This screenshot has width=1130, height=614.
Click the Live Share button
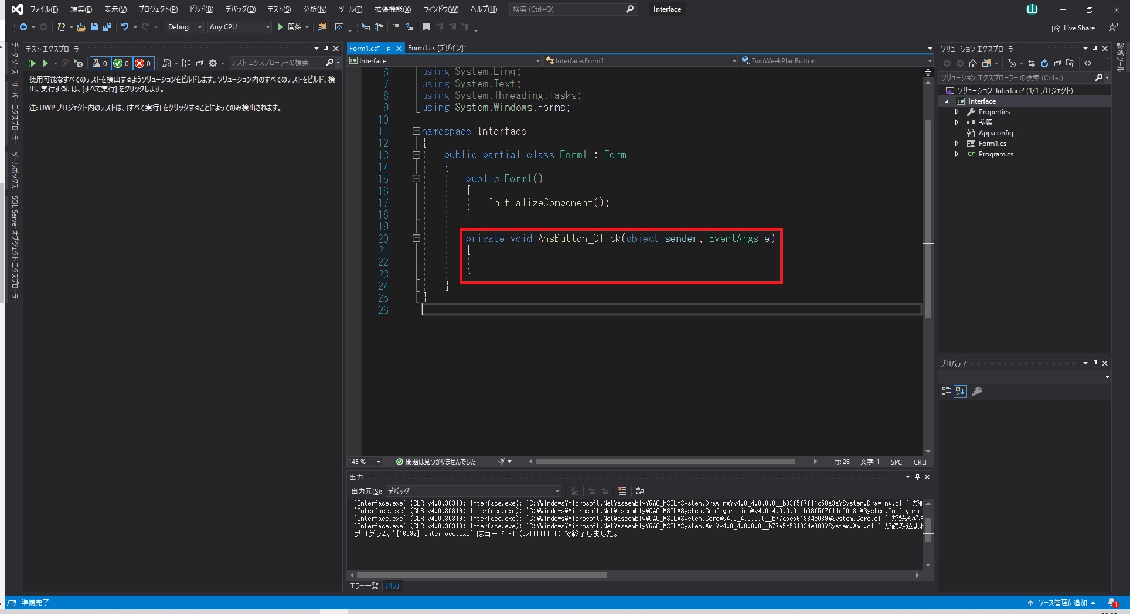pos(1073,28)
